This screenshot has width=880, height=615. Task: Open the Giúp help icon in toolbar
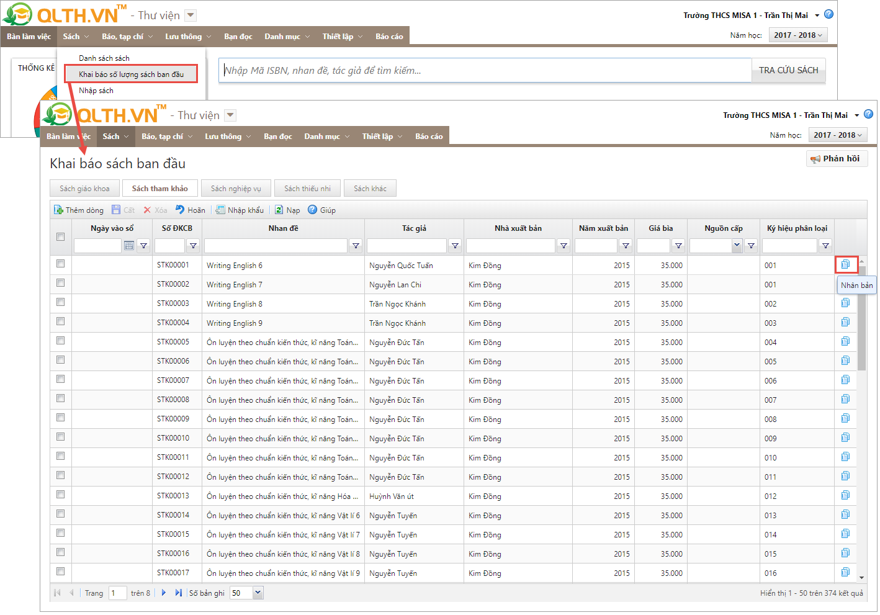coord(313,210)
